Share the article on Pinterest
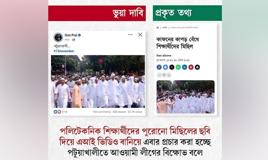The width and height of the screenshot is (268, 160). pos(191,67)
